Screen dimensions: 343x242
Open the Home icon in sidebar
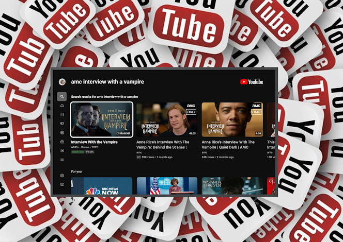[62, 106]
